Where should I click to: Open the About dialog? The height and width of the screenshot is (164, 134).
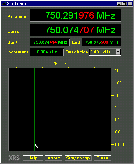tap(54, 158)
